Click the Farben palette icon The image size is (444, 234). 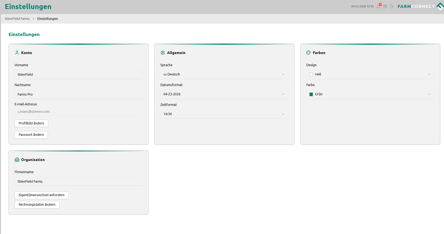tap(309, 53)
